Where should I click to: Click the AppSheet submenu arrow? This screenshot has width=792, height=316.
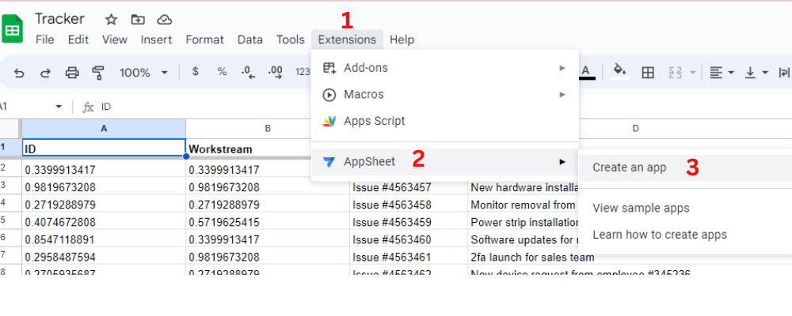point(562,162)
